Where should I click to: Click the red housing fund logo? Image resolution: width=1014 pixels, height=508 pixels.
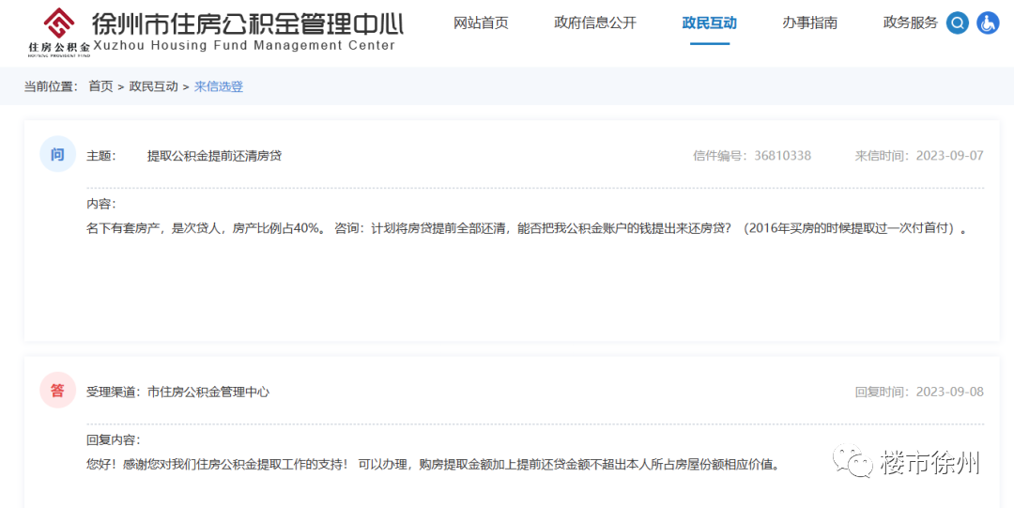pos(59,23)
